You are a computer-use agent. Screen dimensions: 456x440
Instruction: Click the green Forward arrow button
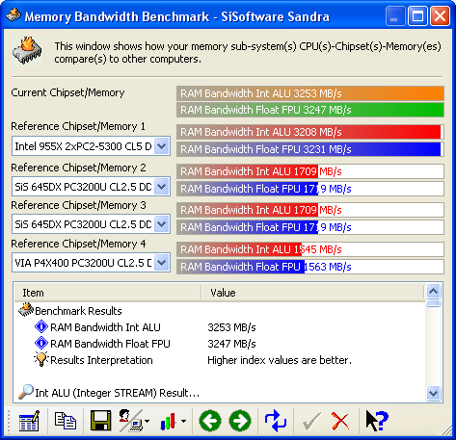click(x=240, y=421)
